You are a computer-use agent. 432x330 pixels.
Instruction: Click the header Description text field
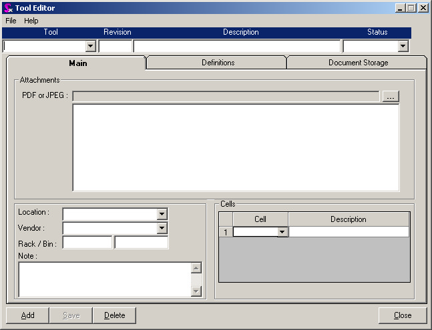point(237,46)
